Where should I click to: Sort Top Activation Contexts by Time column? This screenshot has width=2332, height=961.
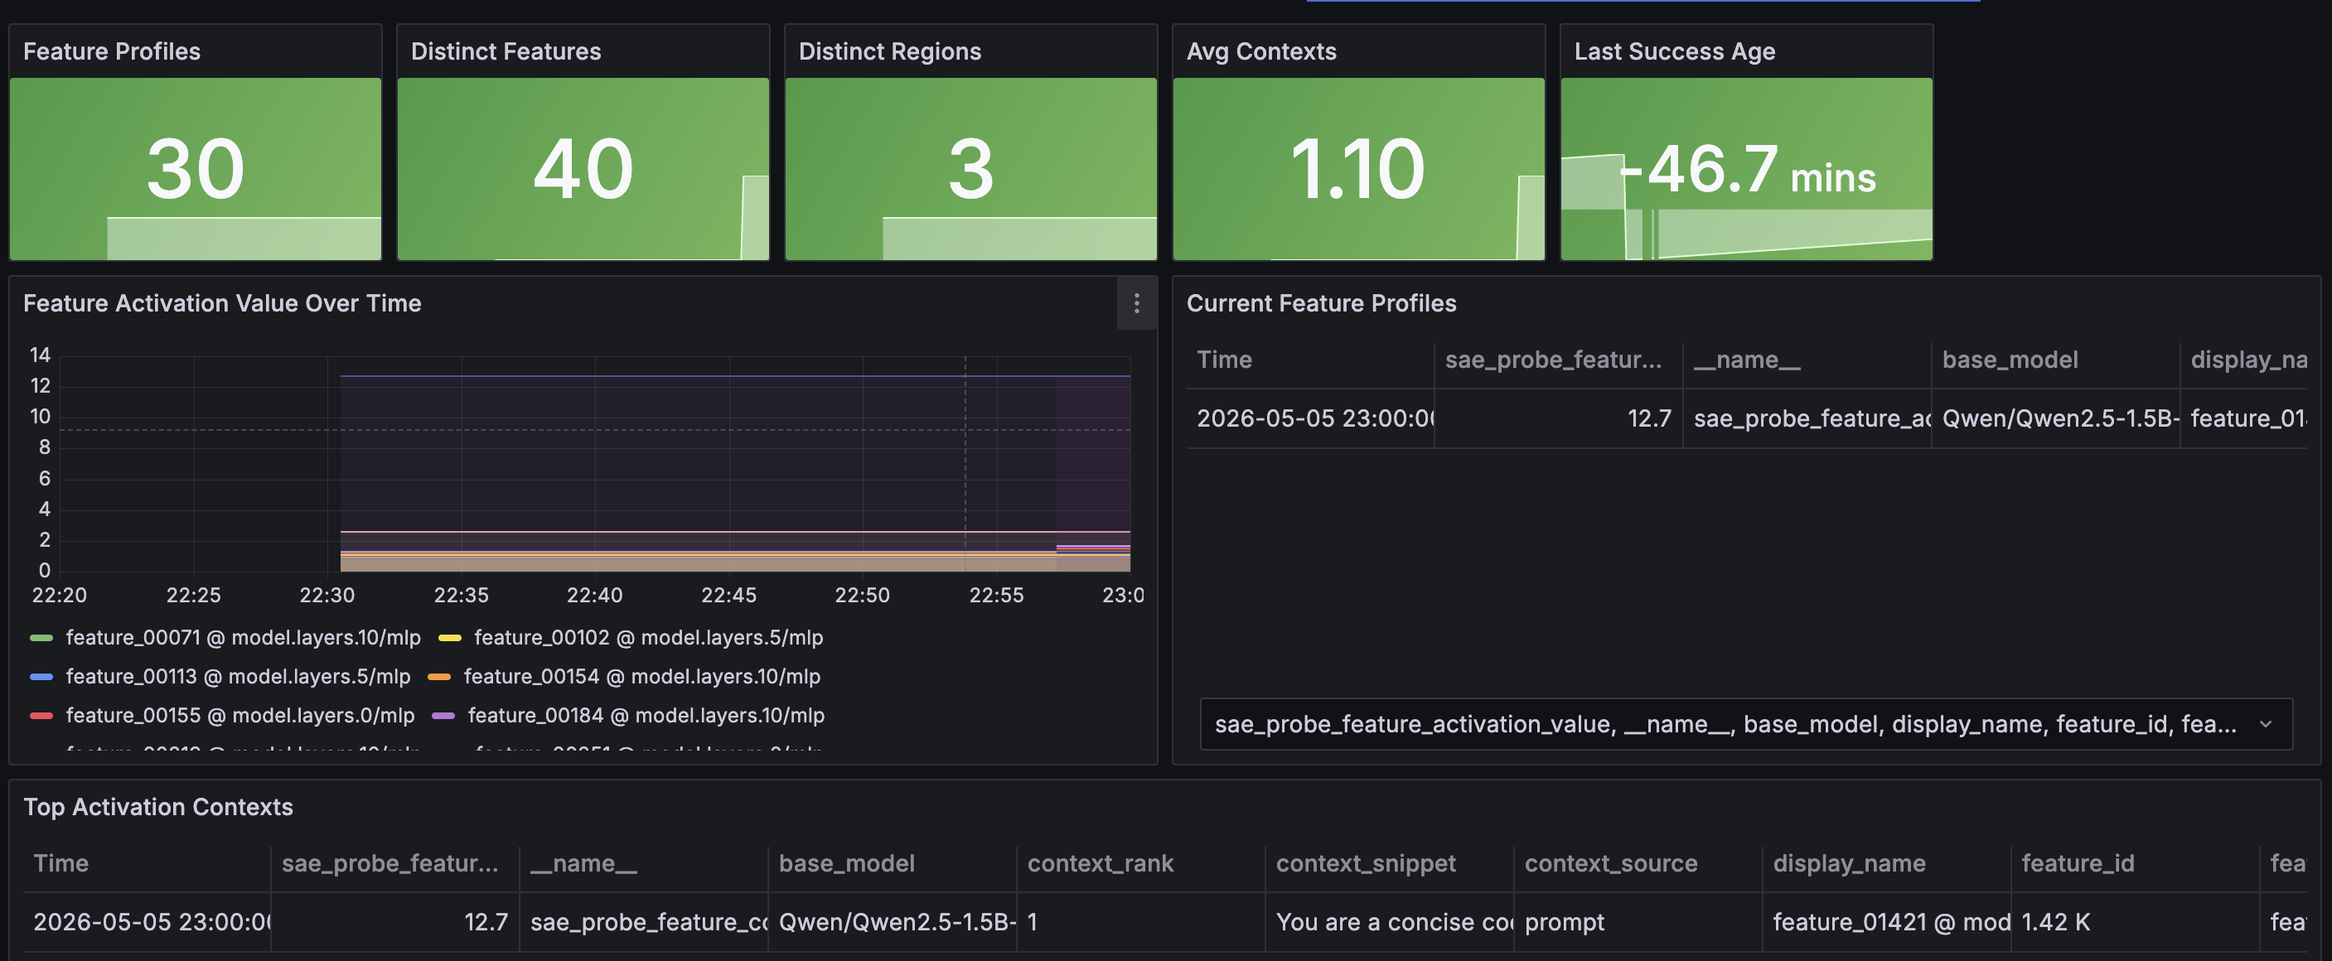[x=61, y=863]
